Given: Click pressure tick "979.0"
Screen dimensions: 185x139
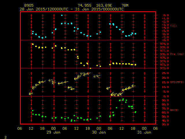Looking at the screenshot, I should tap(164, 44).
